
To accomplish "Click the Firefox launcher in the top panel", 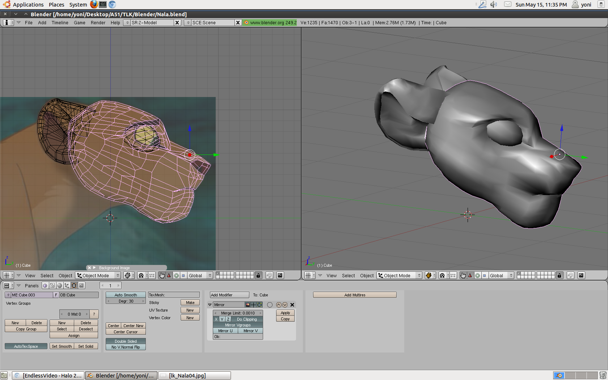I will coord(94,4).
